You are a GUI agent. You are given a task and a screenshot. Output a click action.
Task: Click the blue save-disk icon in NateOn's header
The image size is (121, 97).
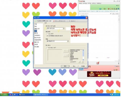point(118,9)
